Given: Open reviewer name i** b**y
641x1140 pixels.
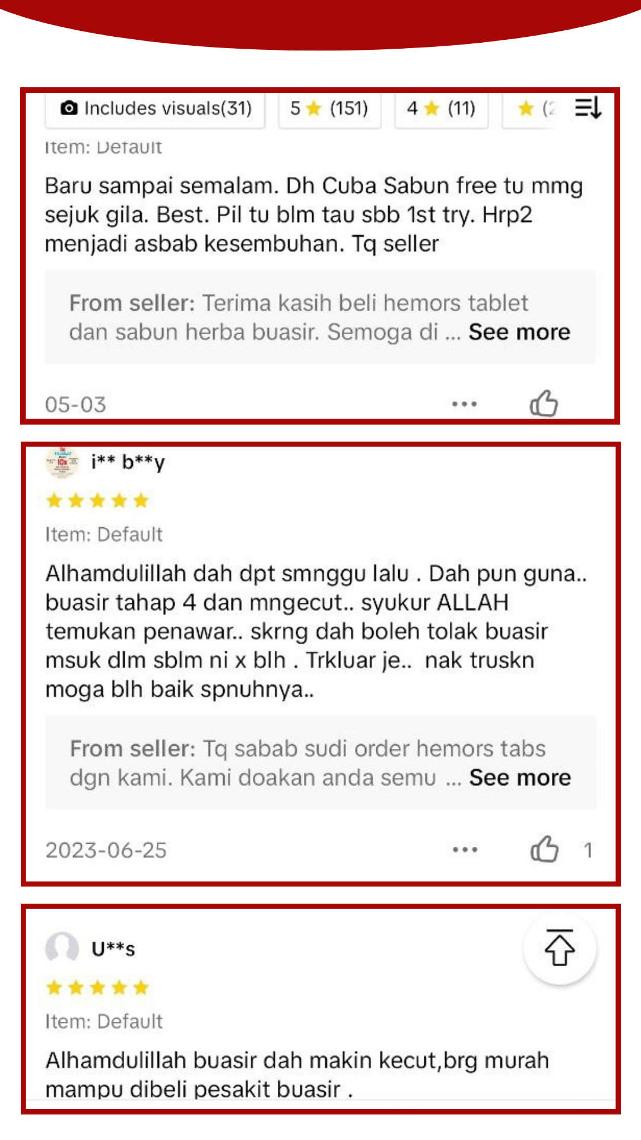Looking at the screenshot, I should [x=128, y=462].
